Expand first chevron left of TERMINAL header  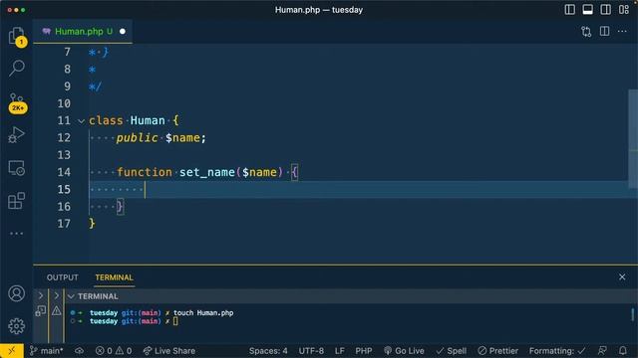coord(40,295)
